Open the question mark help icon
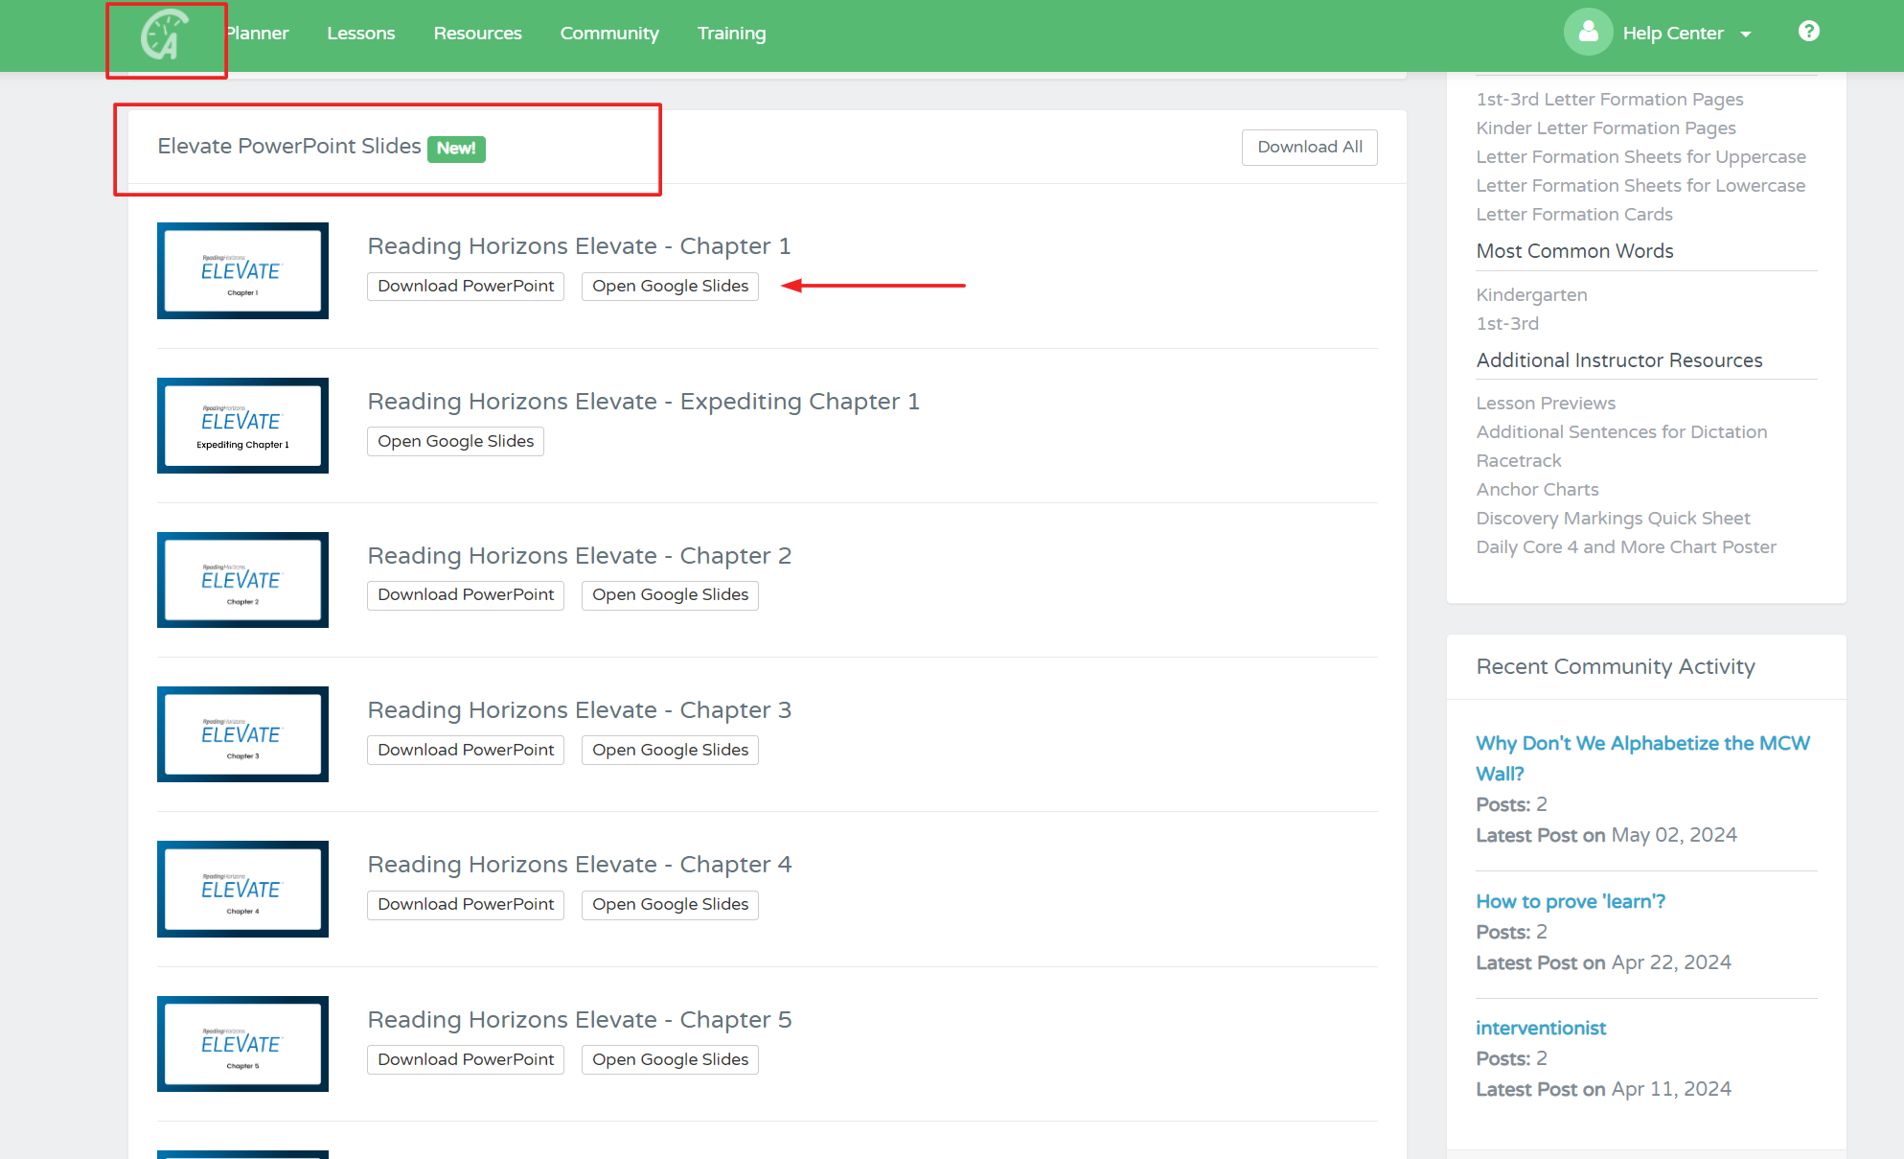The height and width of the screenshot is (1159, 1904). coord(1809,31)
